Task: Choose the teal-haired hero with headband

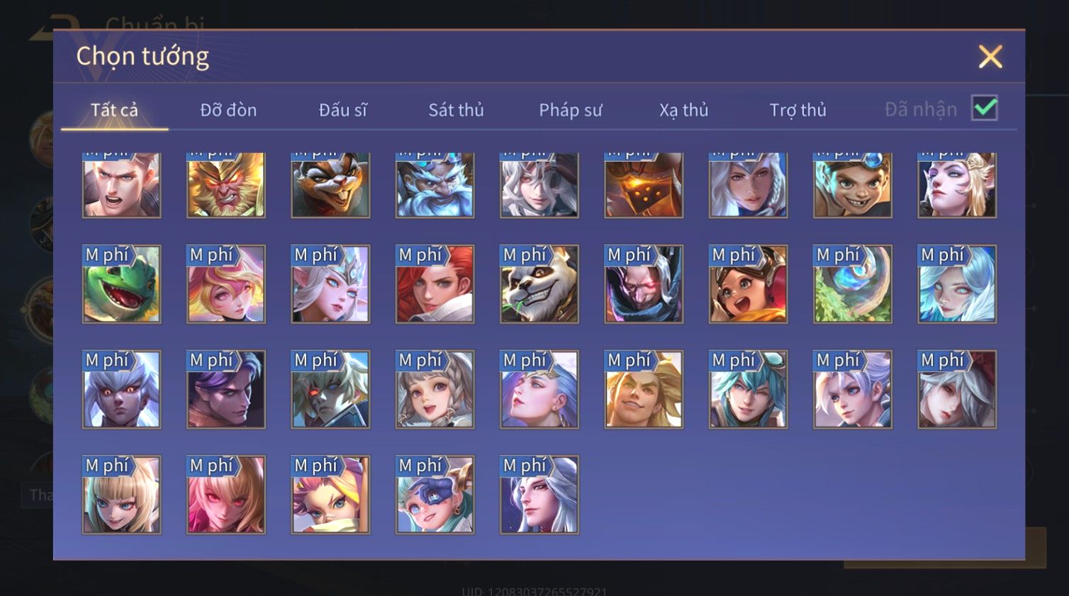Action: (x=748, y=390)
